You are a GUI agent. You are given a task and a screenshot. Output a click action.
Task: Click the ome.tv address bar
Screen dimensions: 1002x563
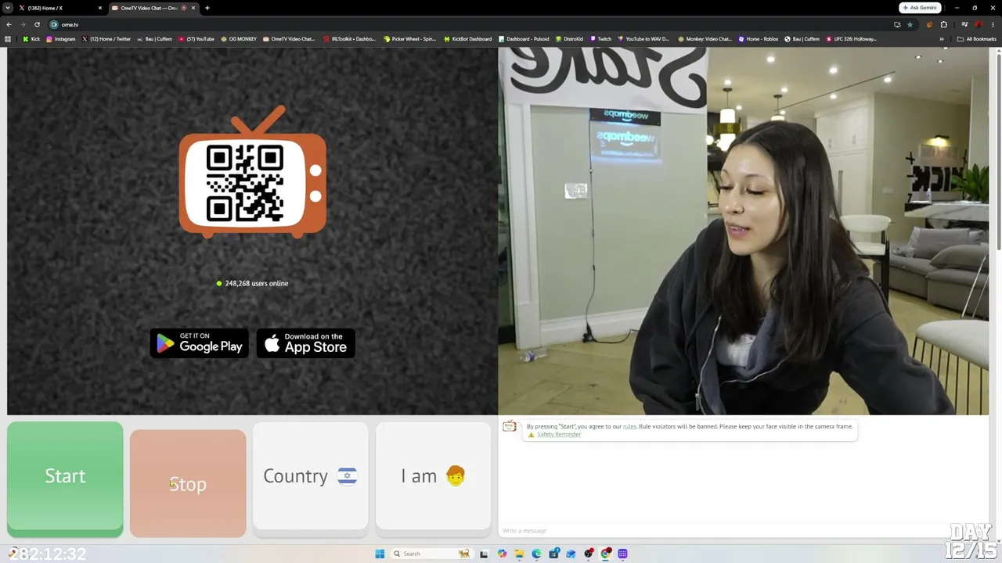470,24
